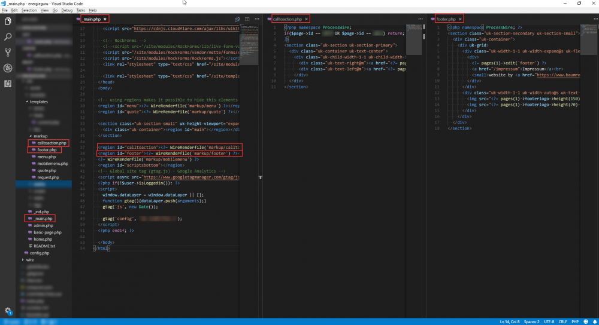Click the PHP language mode indicator
The height and width of the screenshot is (325, 599).
point(575,321)
